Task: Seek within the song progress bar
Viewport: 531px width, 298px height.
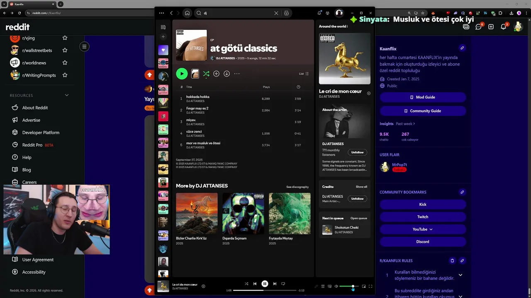Action: tap(265, 290)
